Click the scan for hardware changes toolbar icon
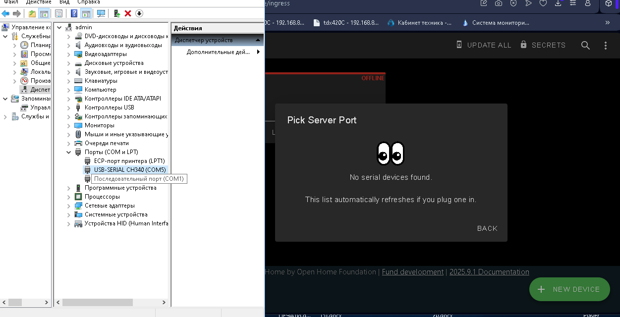This screenshot has width=620, height=317. point(101,13)
